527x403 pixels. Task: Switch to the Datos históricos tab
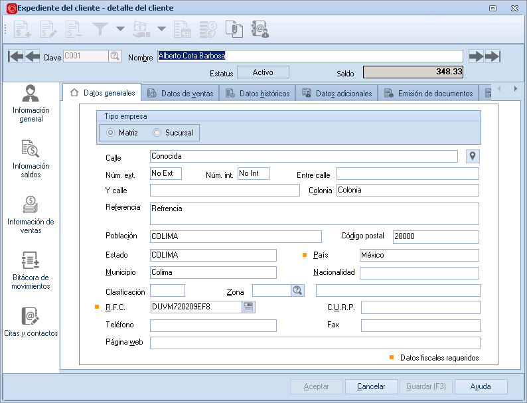click(258, 94)
